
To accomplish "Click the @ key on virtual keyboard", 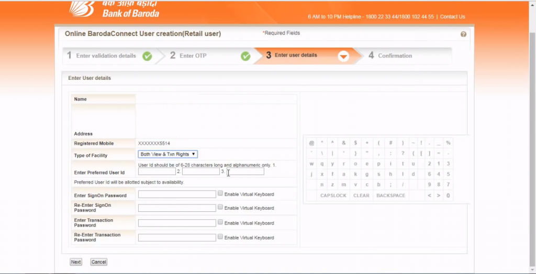I will pyautogui.click(x=311, y=143).
